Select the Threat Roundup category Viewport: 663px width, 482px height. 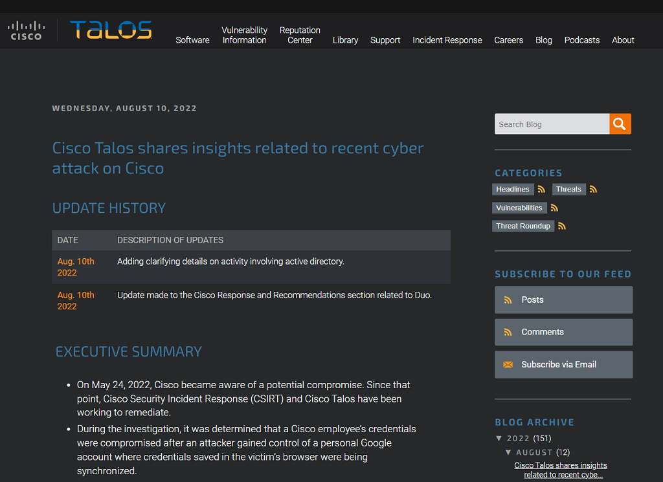click(x=523, y=226)
